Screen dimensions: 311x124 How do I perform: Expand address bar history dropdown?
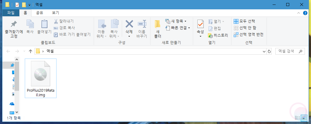point(264,52)
